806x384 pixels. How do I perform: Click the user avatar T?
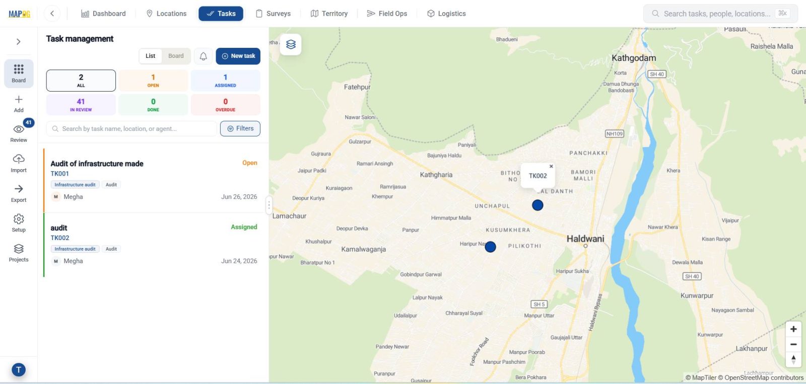point(19,370)
